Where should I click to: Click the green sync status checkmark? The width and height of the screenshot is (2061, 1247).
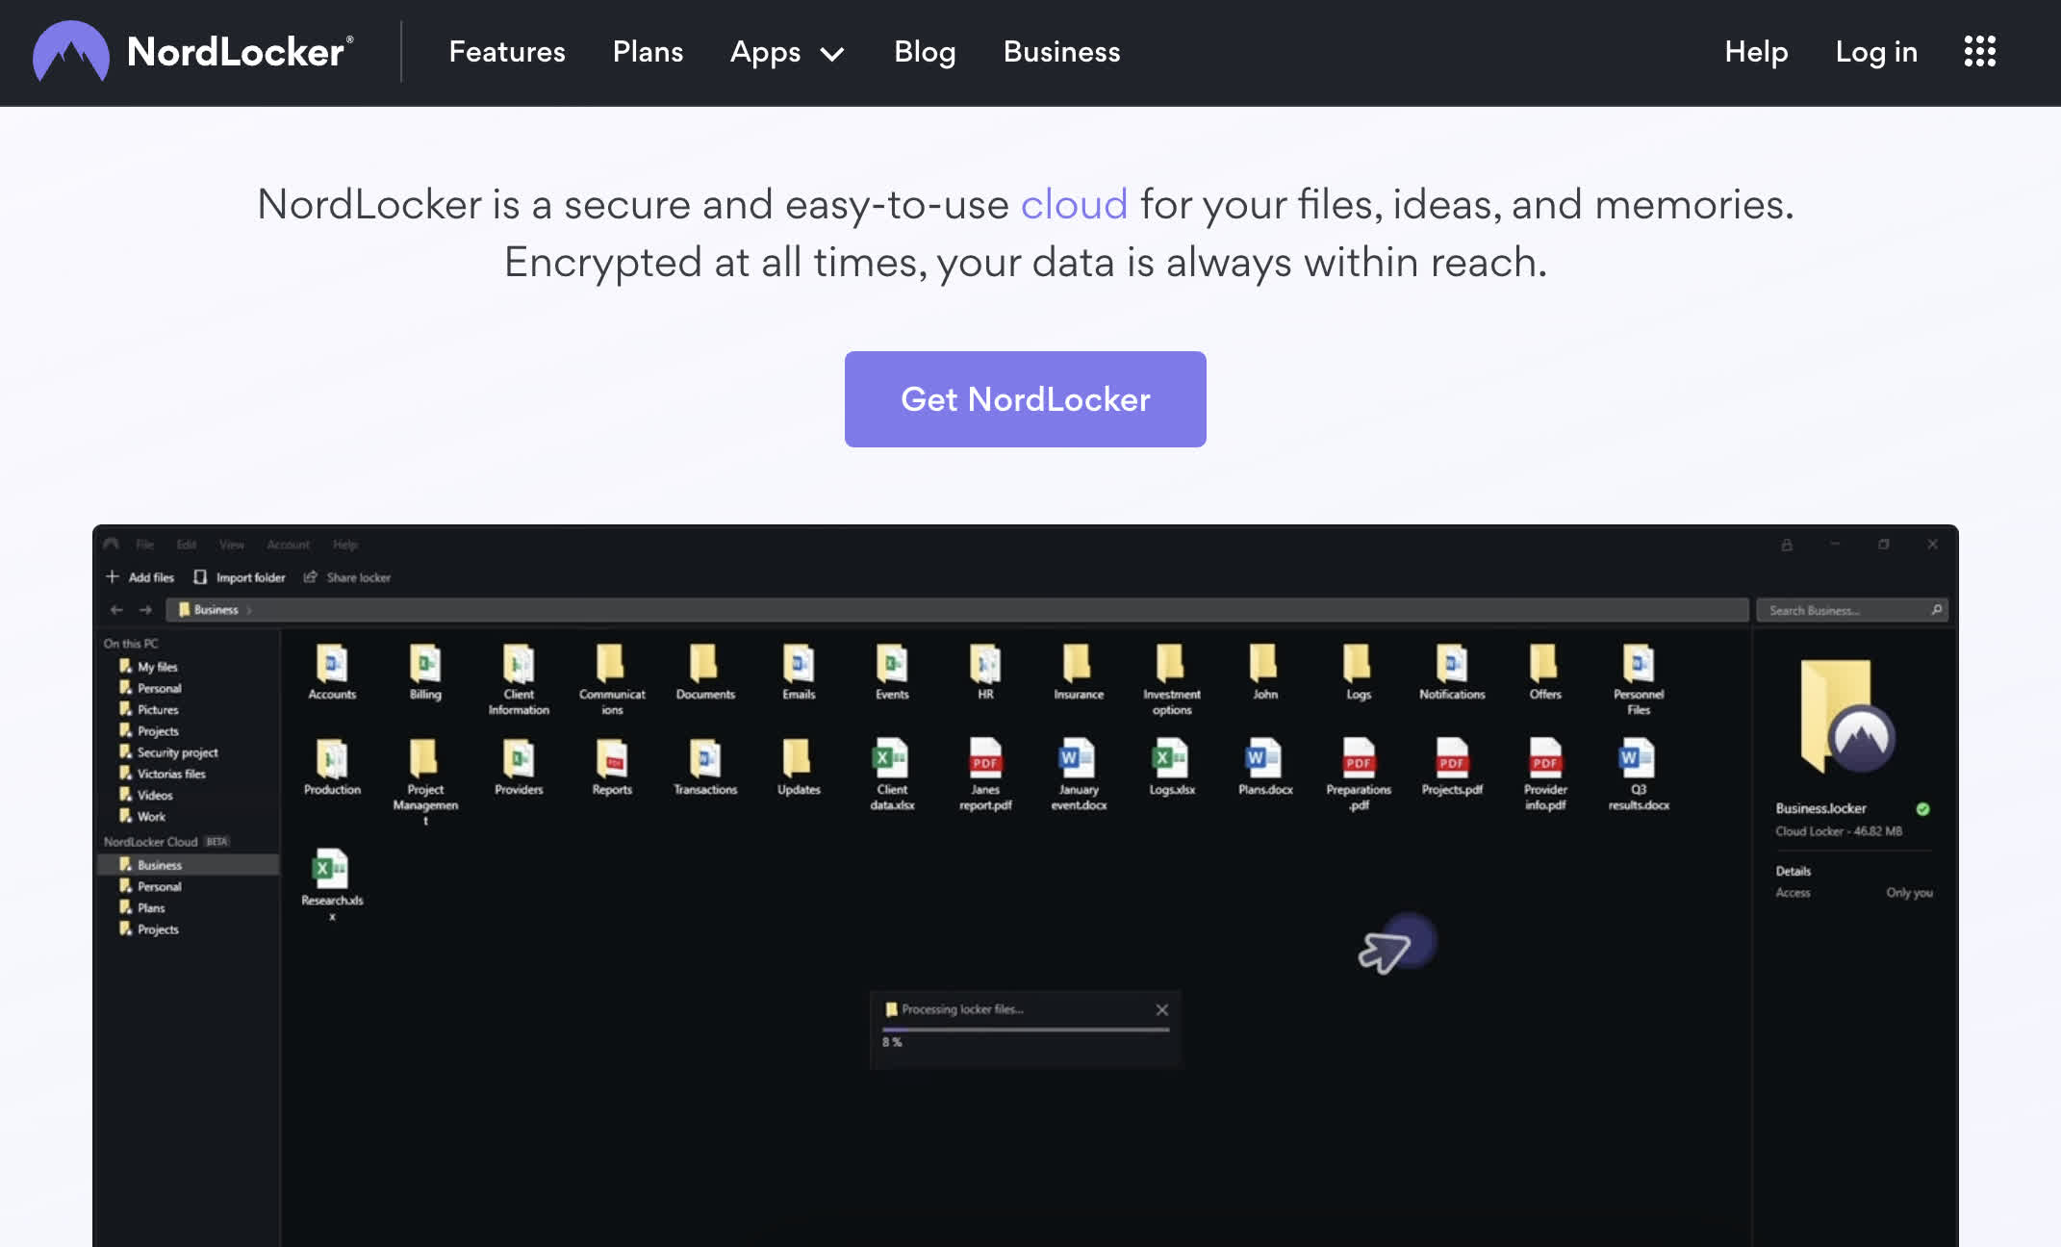(x=1922, y=809)
